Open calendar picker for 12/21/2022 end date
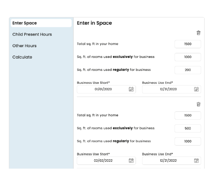Screen dimensions: 214x185 pyautogui.click(x=196, y=161)
